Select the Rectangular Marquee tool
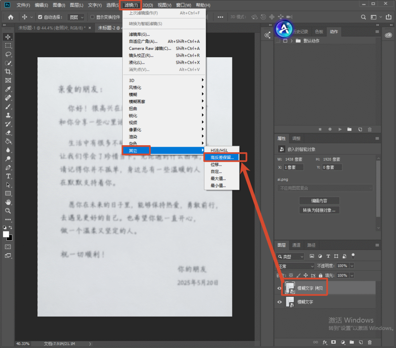The width and height of the screenshot is (396, 348). (x=8, y=46)
